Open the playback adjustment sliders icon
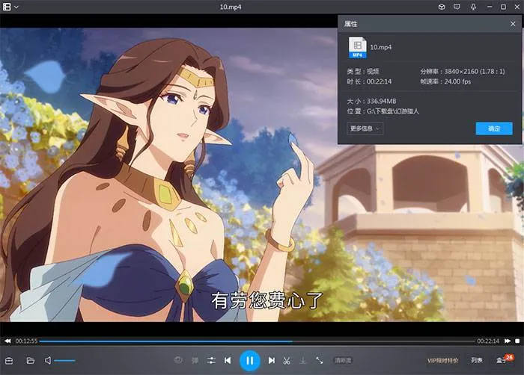524x375 pixels. (x=211, y=360)
